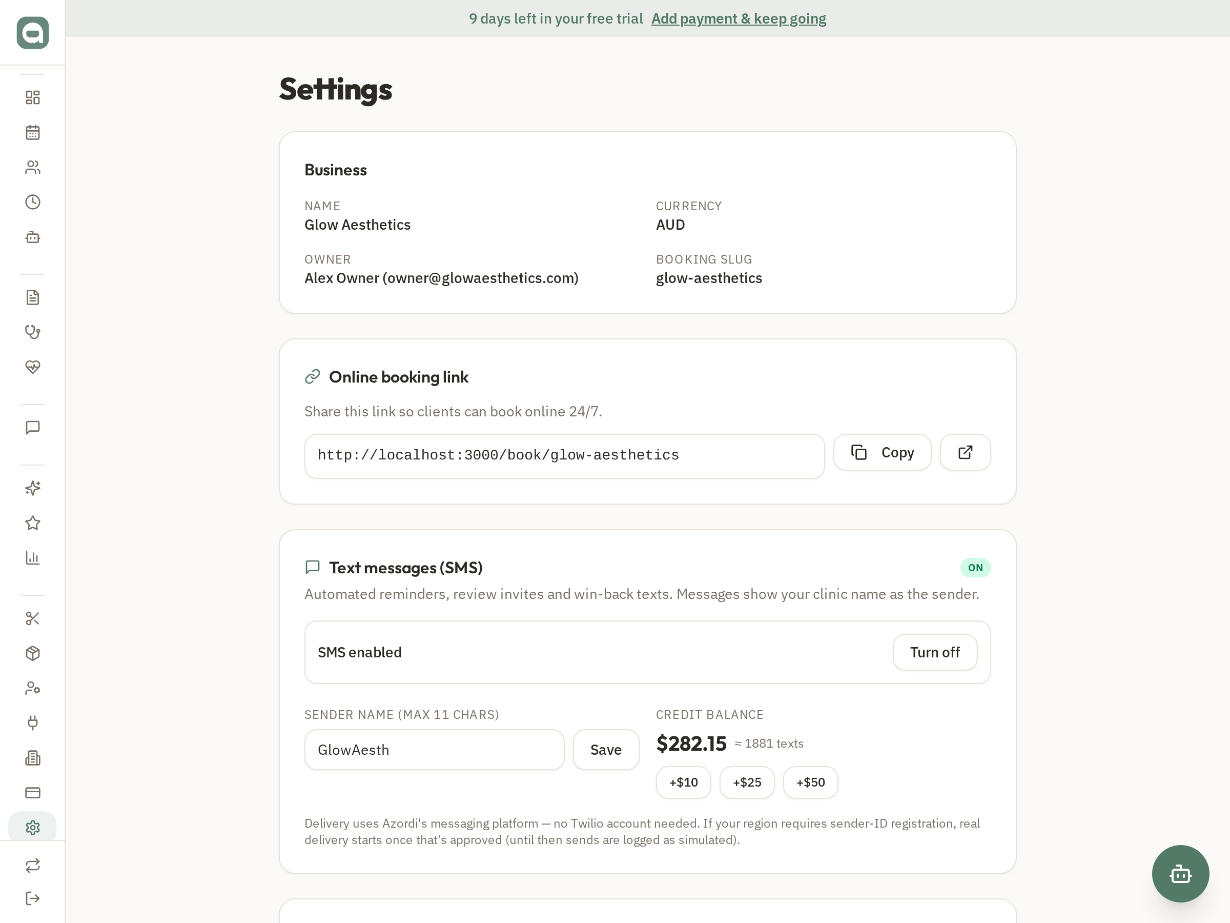Add $25 SMS credit
The width and height of the screenshot is (1230, 923).
click(747, 782)
